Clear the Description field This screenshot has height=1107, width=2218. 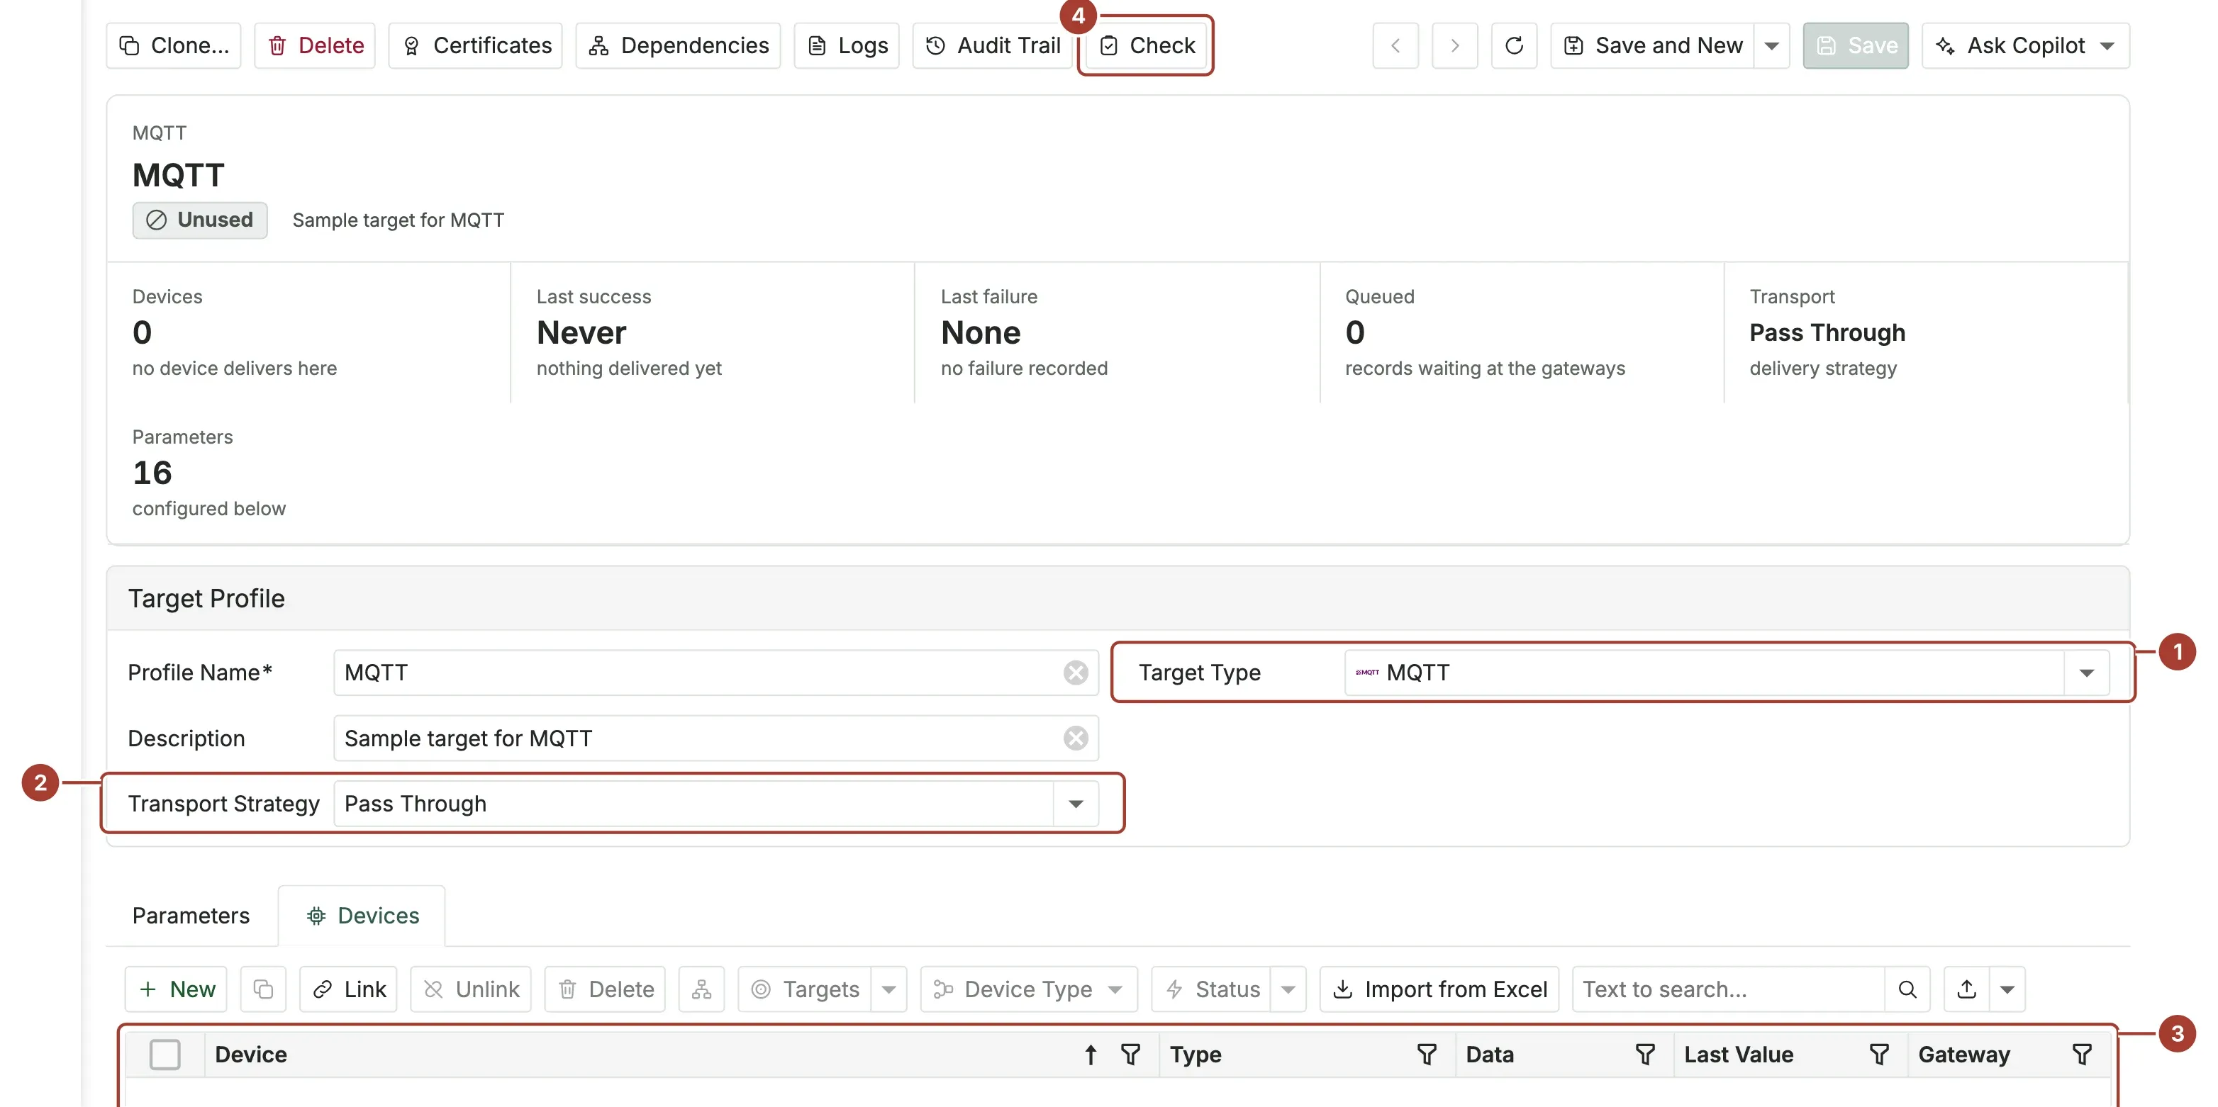tap(1076, 738)
